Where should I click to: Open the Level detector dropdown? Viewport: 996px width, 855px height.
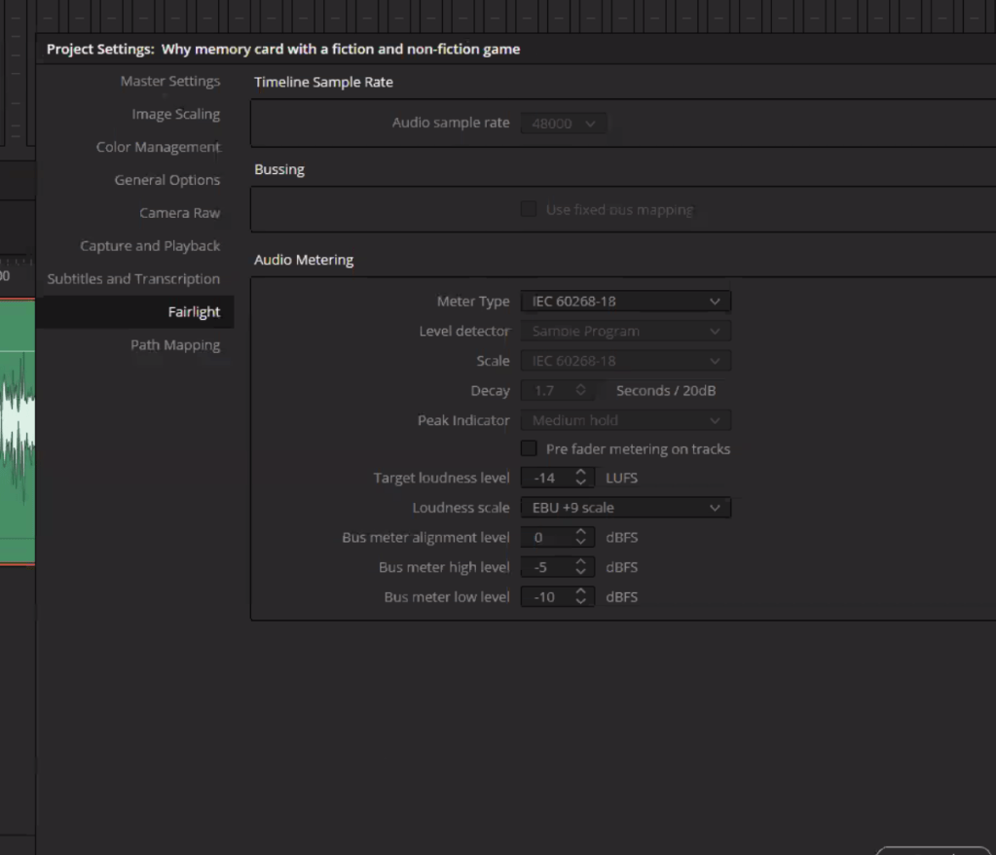pos(626,331)
